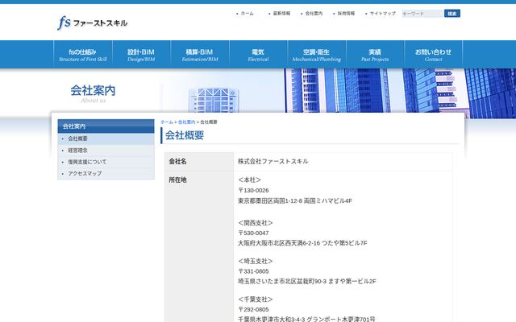Click the 大阪府大阪市北区西天満6-2-16 address line

pos(302,243)
